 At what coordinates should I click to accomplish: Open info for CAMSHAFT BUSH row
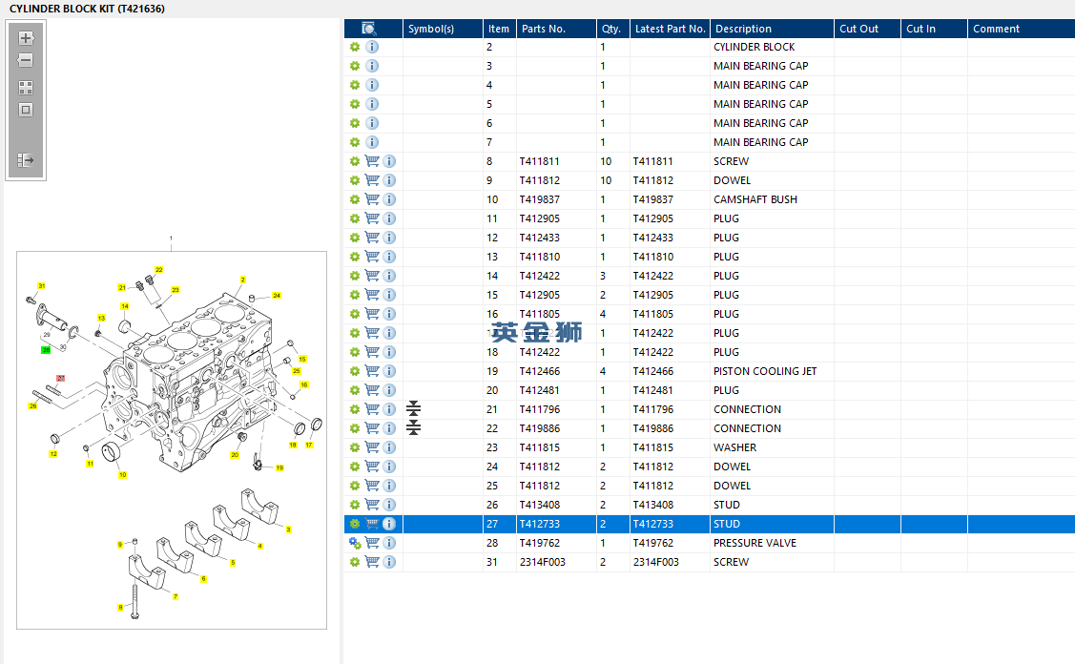389,199
